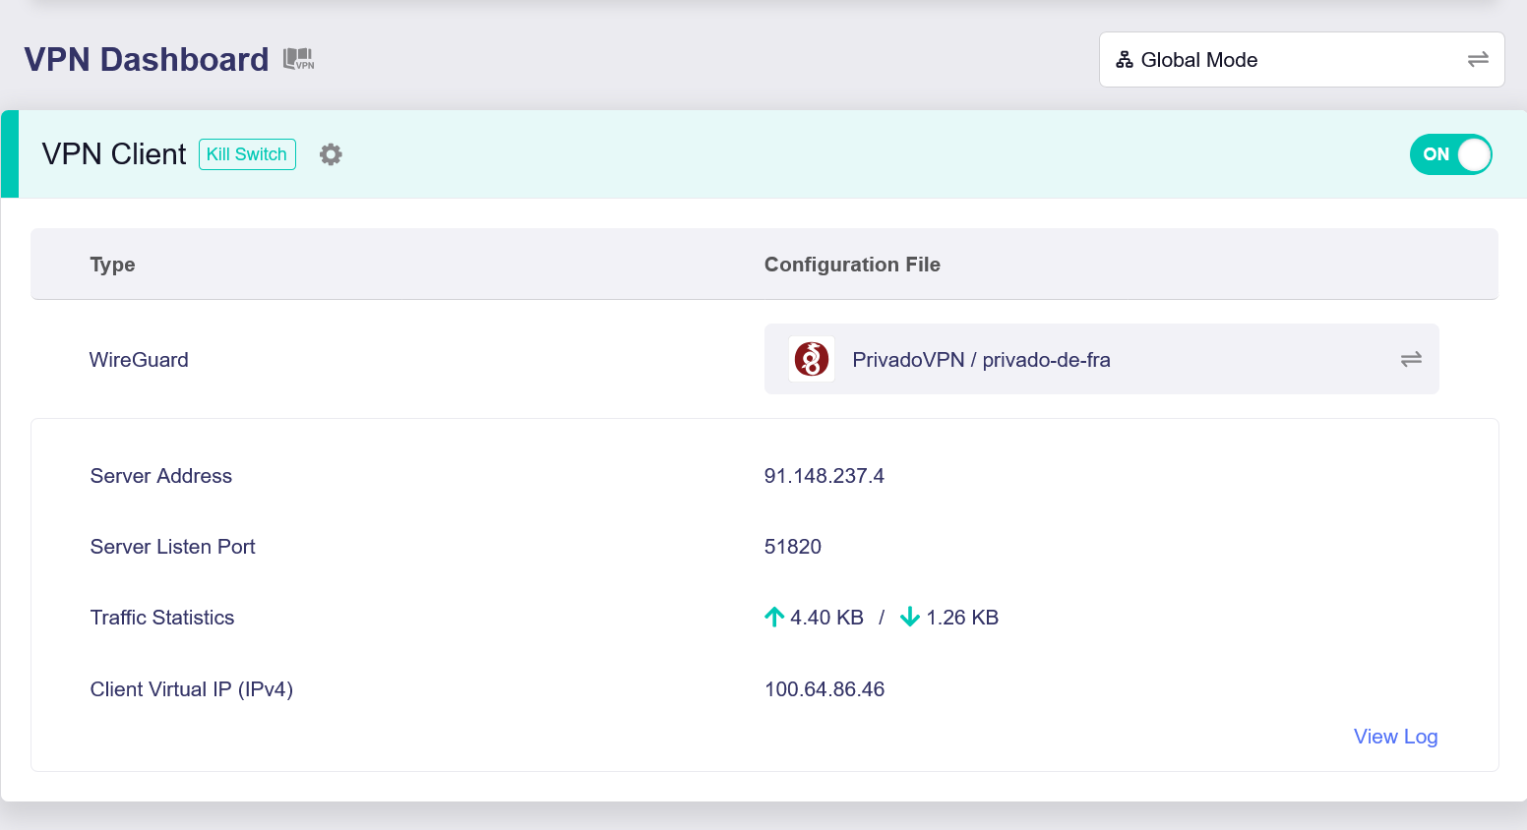Click the network icon beside Global Mode
Viewport: 1527px width, 830px height.
[x=1125, y=60]
